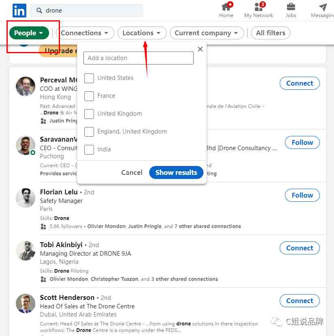Focus the Add a location field
This screenshot has width=334, height=336.
(139, 58)
